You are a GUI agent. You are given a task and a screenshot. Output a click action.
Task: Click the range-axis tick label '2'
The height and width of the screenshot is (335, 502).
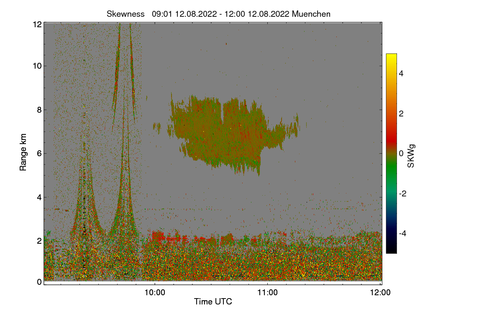(x=39, y=240)
